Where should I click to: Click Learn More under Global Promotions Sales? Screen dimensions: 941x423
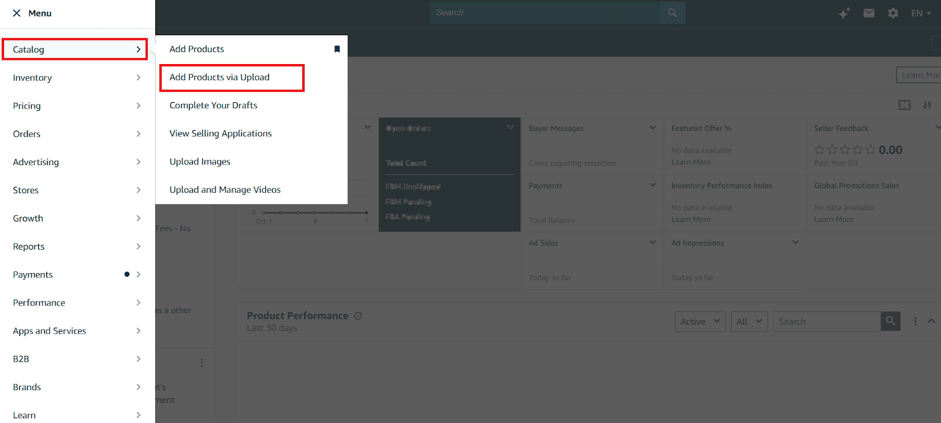(x=833, y=219)
